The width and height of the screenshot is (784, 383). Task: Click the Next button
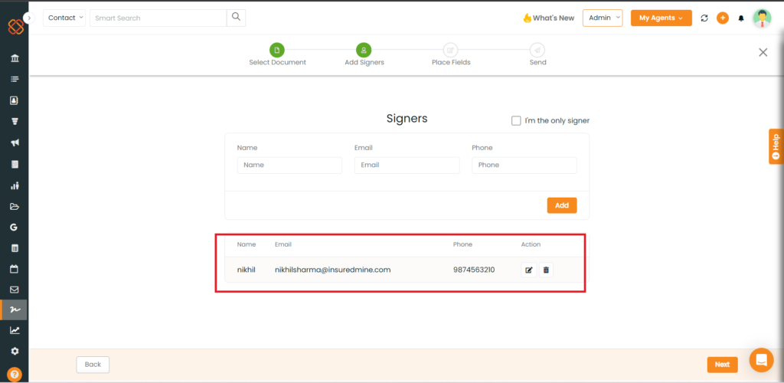722,365
